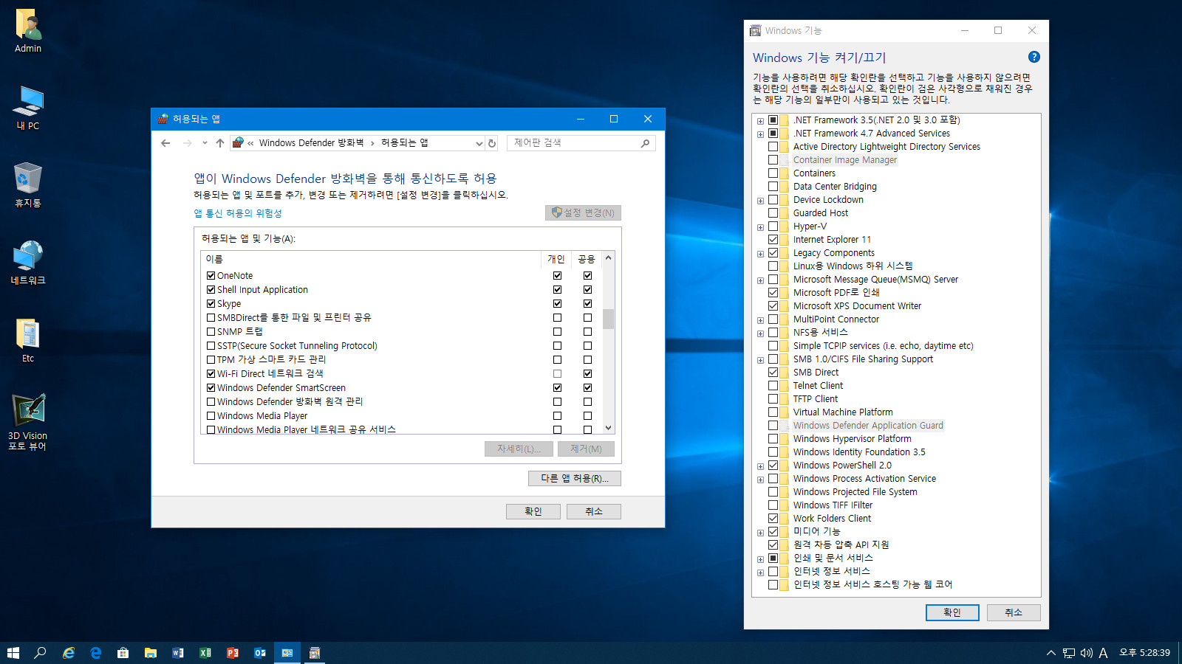This screenshot has width=1182, height=664.
Task: Open recent locations dropdown next to forward arrow
Action: tap(205, 143)
